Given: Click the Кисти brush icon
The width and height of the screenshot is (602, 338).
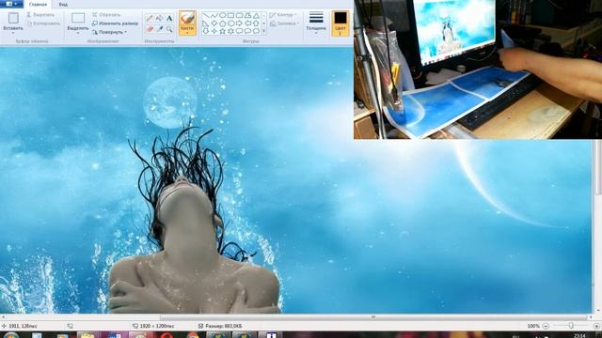Looking at the screenshot, I should pos(187,18).
